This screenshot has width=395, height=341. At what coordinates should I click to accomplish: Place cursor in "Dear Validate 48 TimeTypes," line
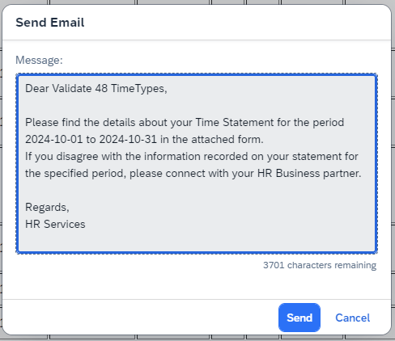point(96,89)
